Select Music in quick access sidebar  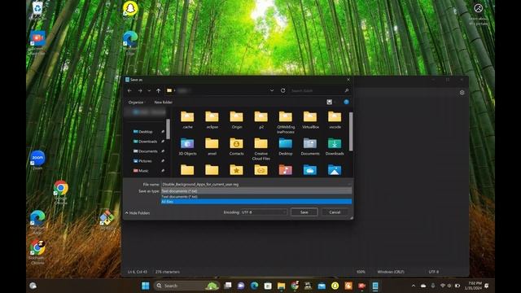point(143,171)
